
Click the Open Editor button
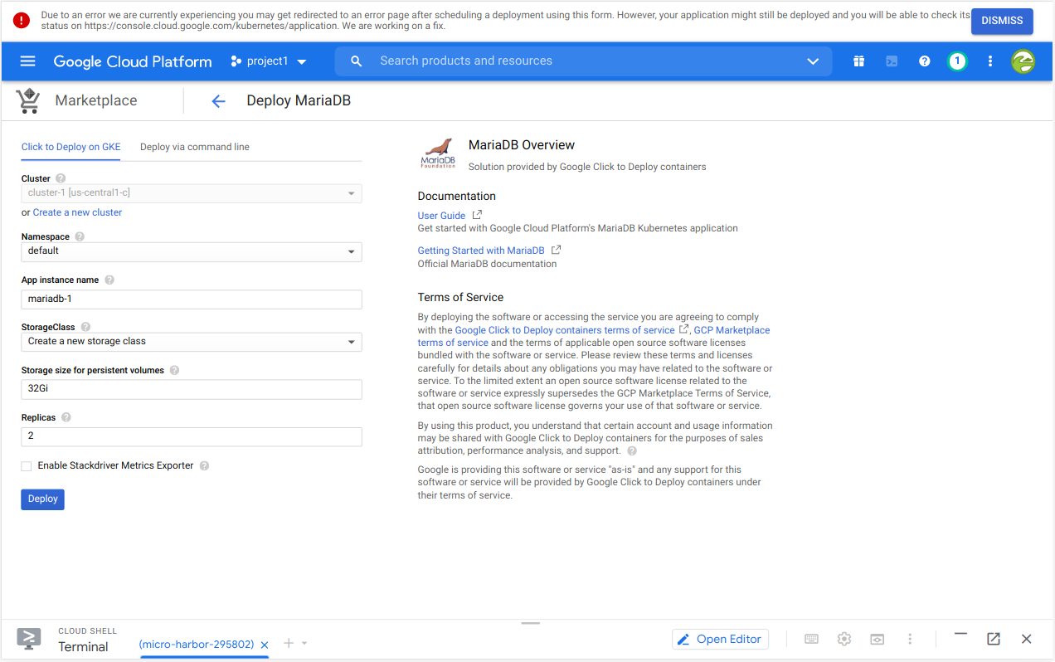pyautogui.click(x=720, y=639)
